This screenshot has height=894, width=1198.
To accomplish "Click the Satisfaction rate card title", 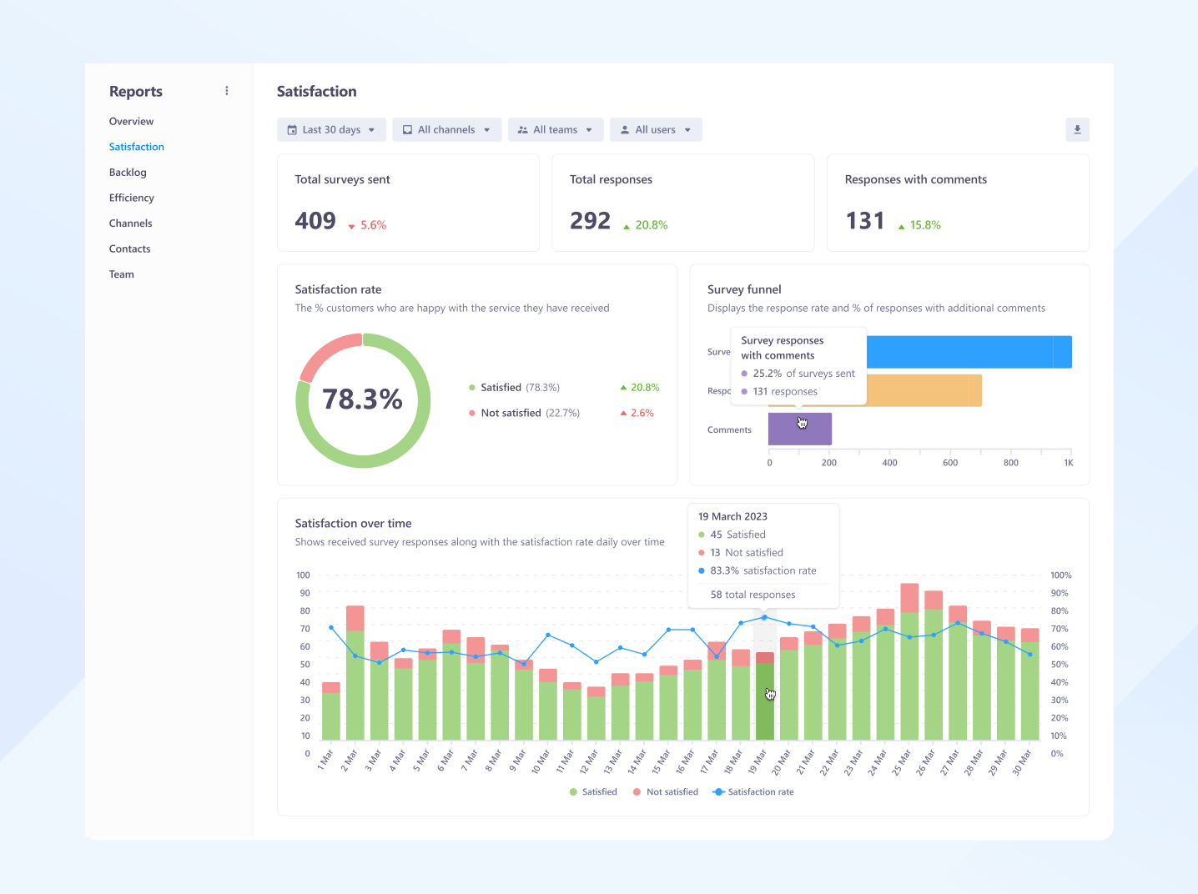I will click(338, 289).
